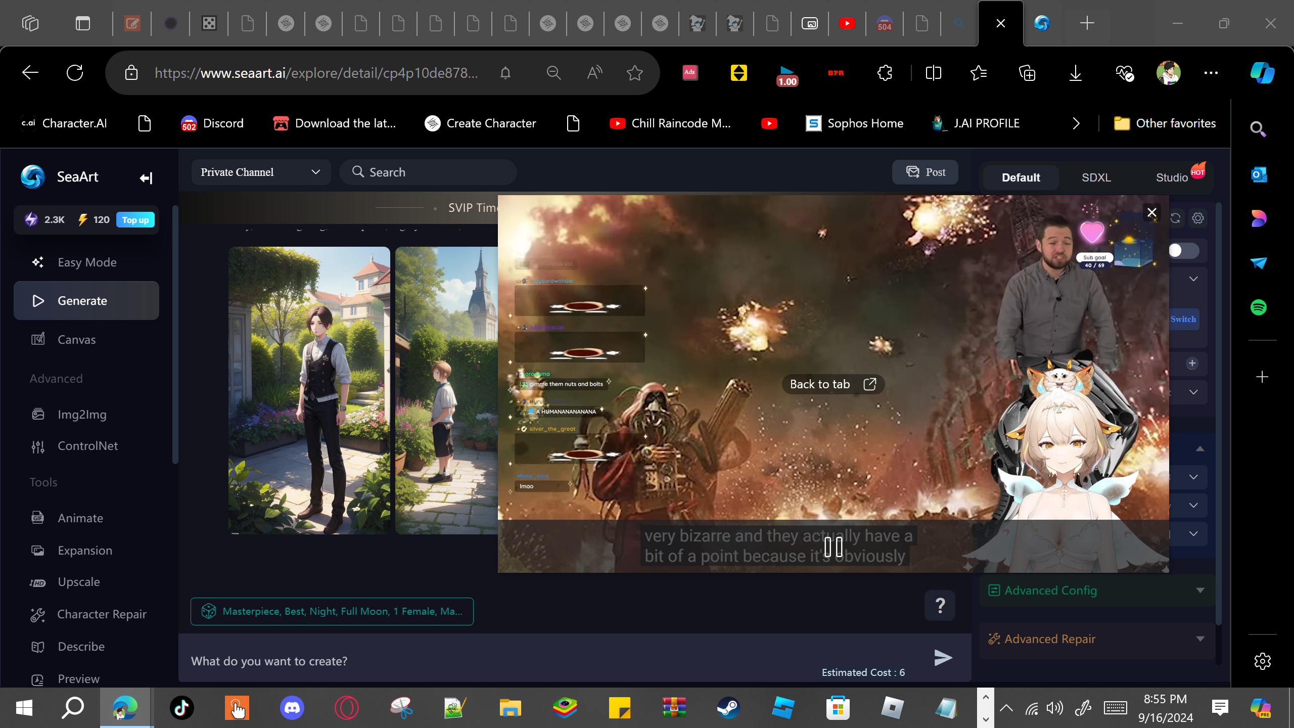Screen dimensions: 1294x728
Task: Open the Post composer
Action: pos(925,172)
